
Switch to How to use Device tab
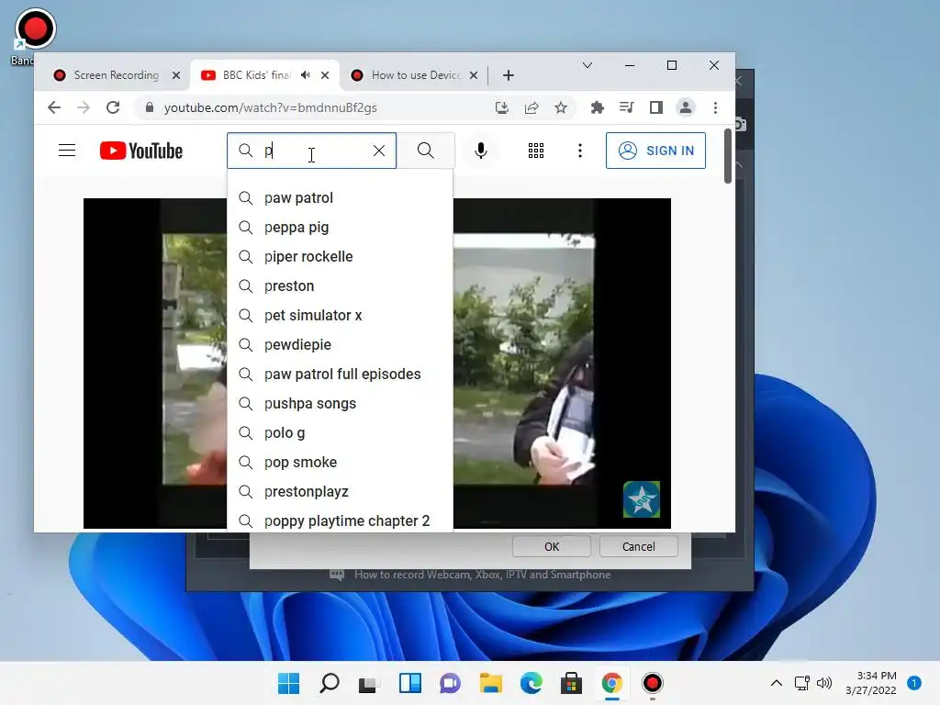point(415,75)
